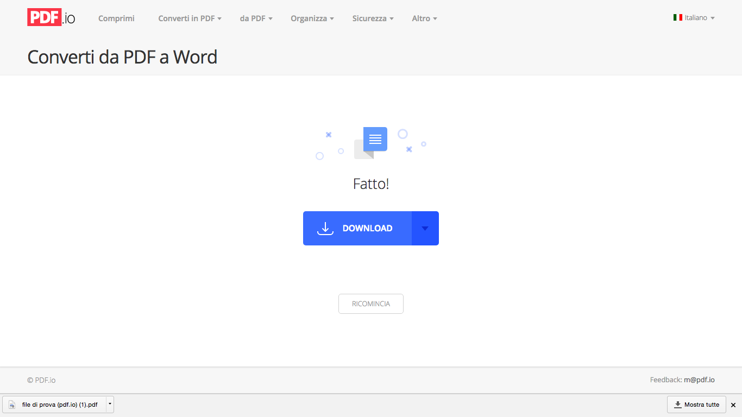
Task: Click the DOWNLOAD button
Action: (x=357, y=228)
